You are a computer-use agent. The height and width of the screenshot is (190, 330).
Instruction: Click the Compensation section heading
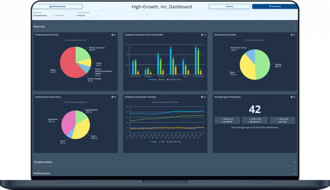point(43,162)
